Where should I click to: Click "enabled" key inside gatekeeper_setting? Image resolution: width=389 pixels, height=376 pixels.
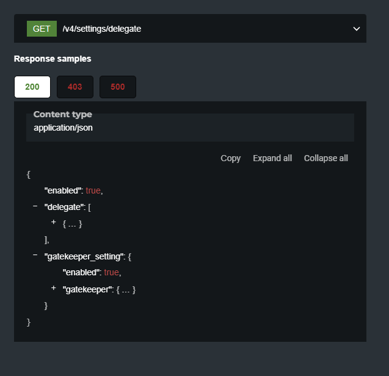(x=81, y=272)
